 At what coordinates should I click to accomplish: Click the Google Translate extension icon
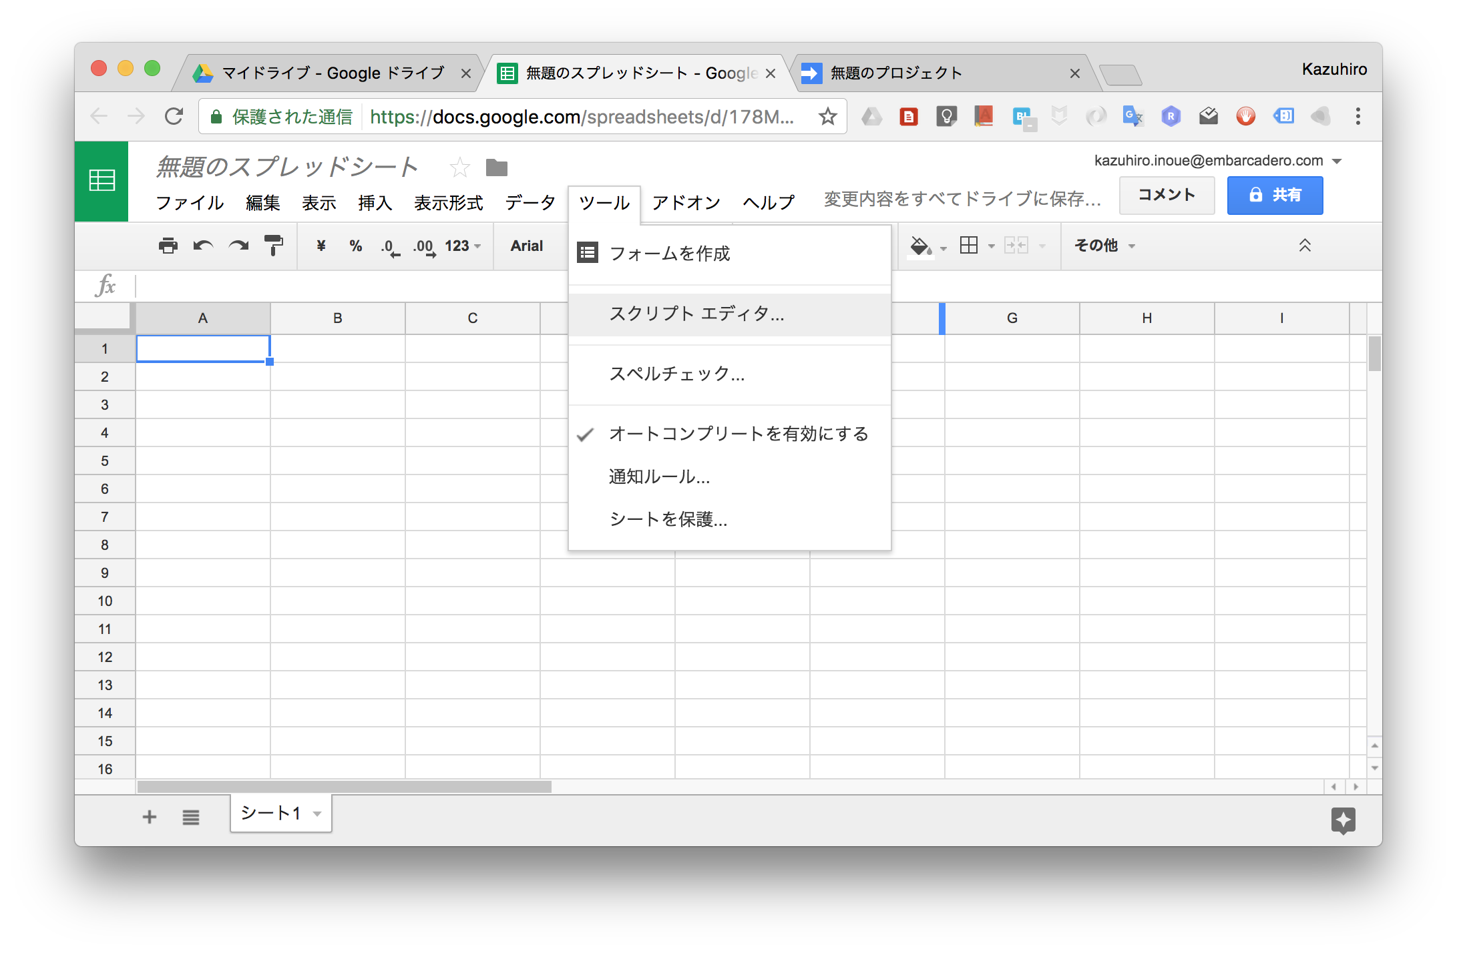1132,117
